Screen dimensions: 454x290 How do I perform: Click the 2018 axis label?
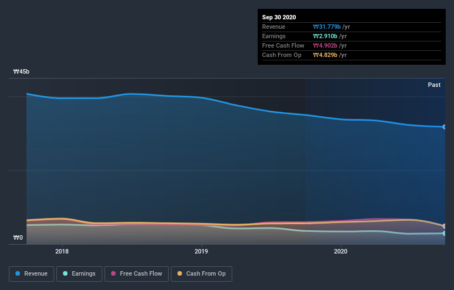tap(62, 251)
